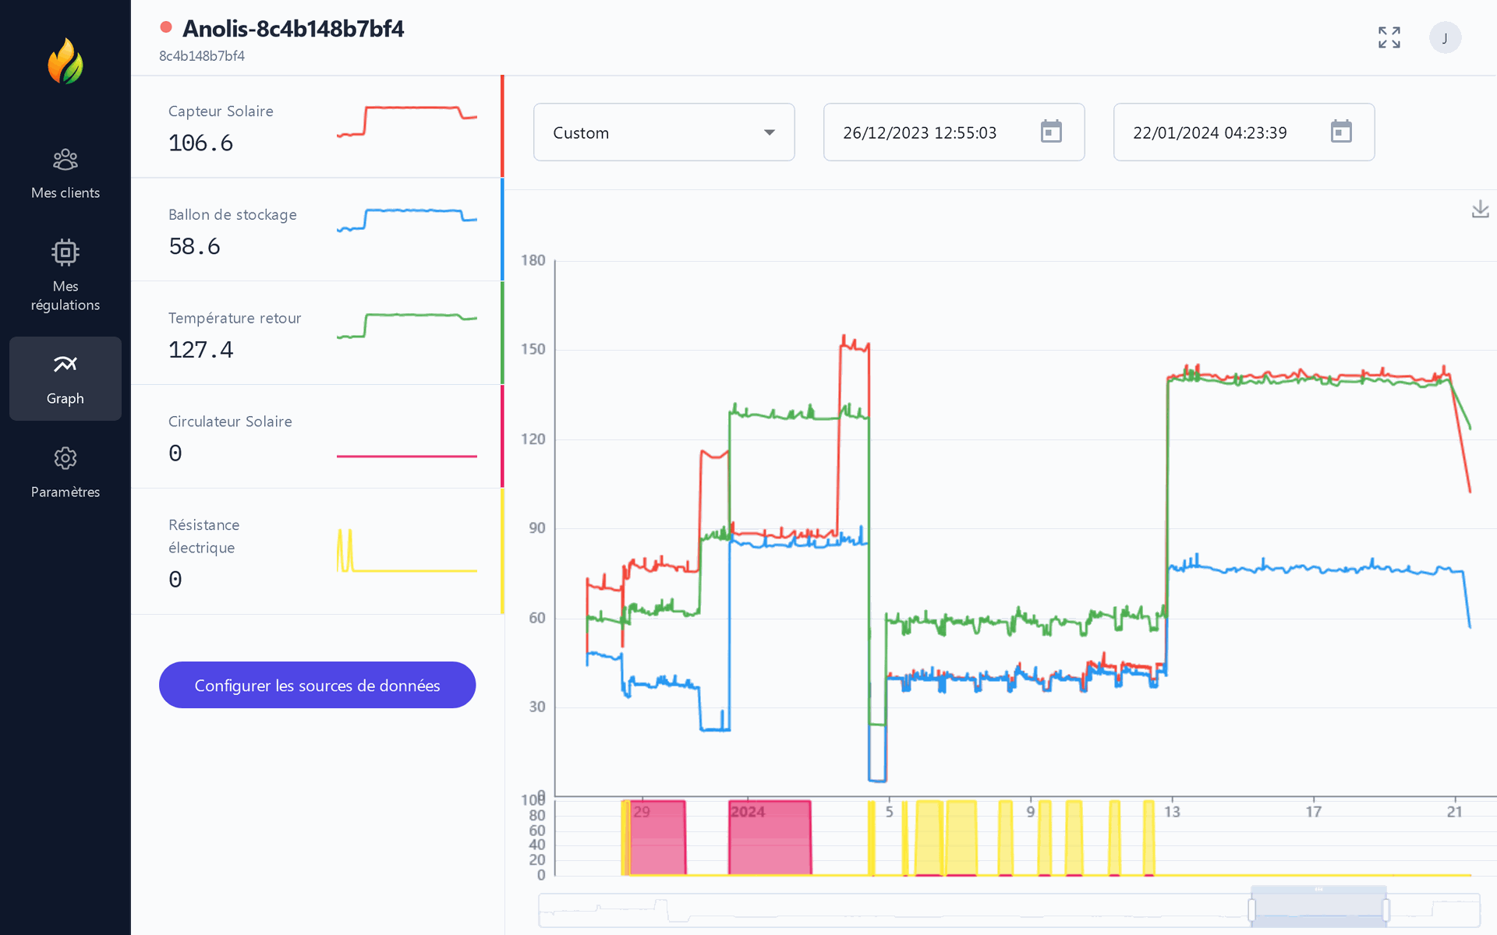
Task: Download chart with download icon
Action: (1480, 209)
